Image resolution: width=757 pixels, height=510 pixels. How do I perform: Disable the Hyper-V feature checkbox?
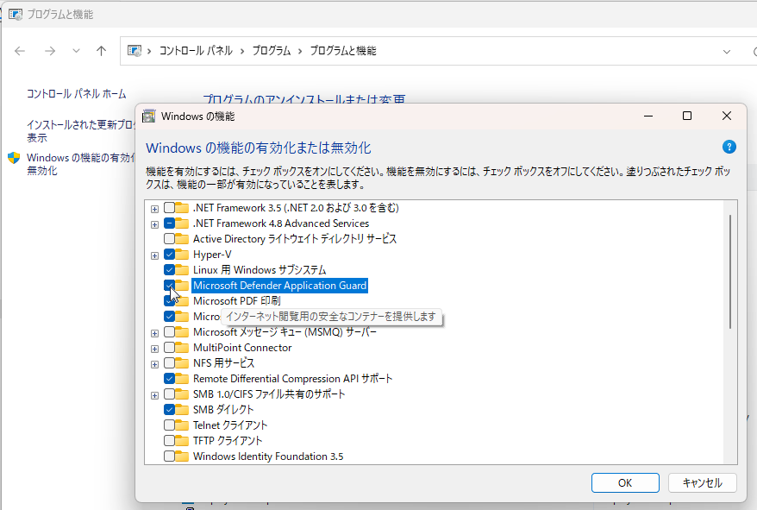[167, 254]
